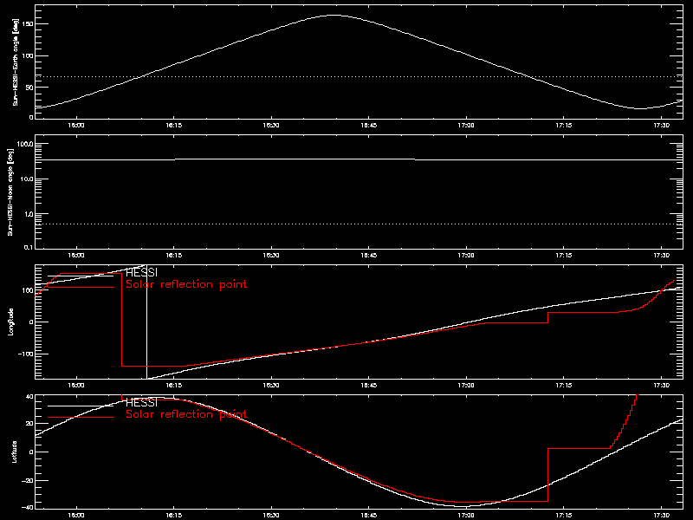
Task: Click 16:45 time label under Latitude plot
Action: (369, 516)
